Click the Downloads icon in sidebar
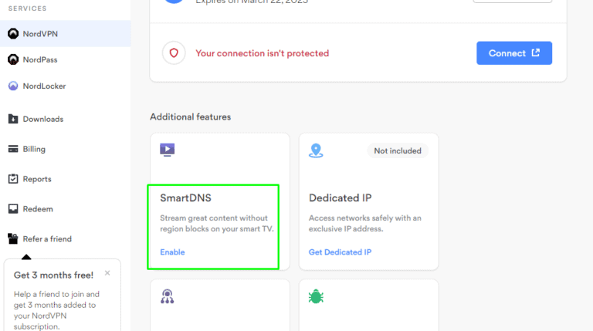 13,119
